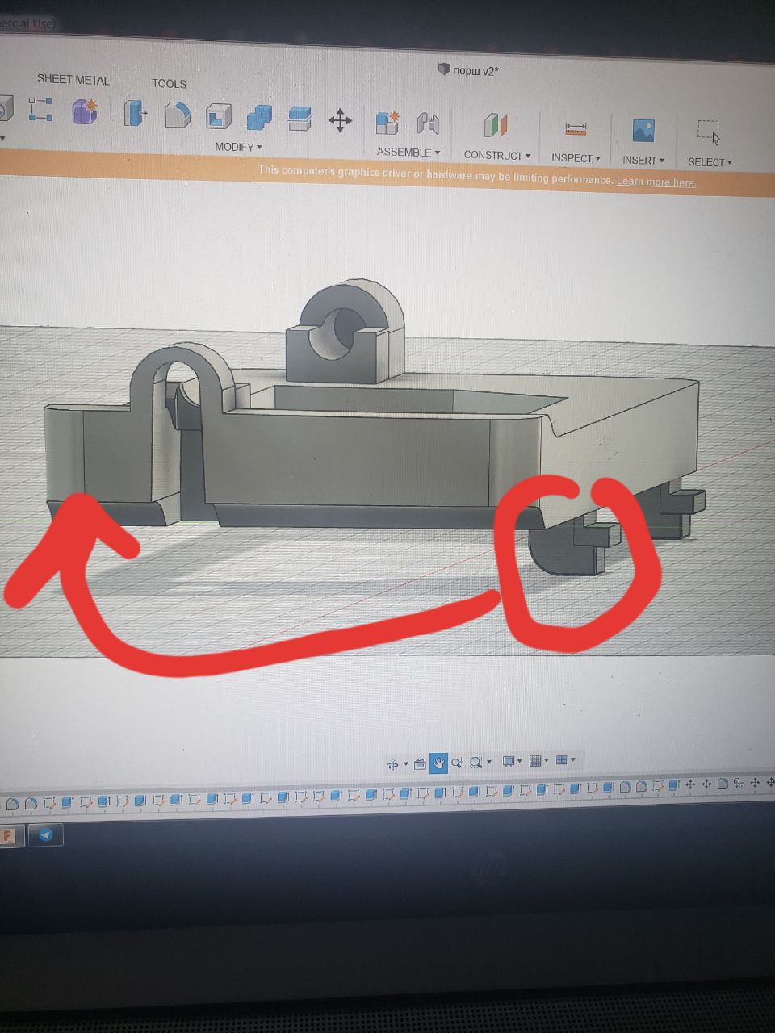Expand the MODIFY dropdown menu
This screenshot has height=1033, width=775.
[238, 147]
